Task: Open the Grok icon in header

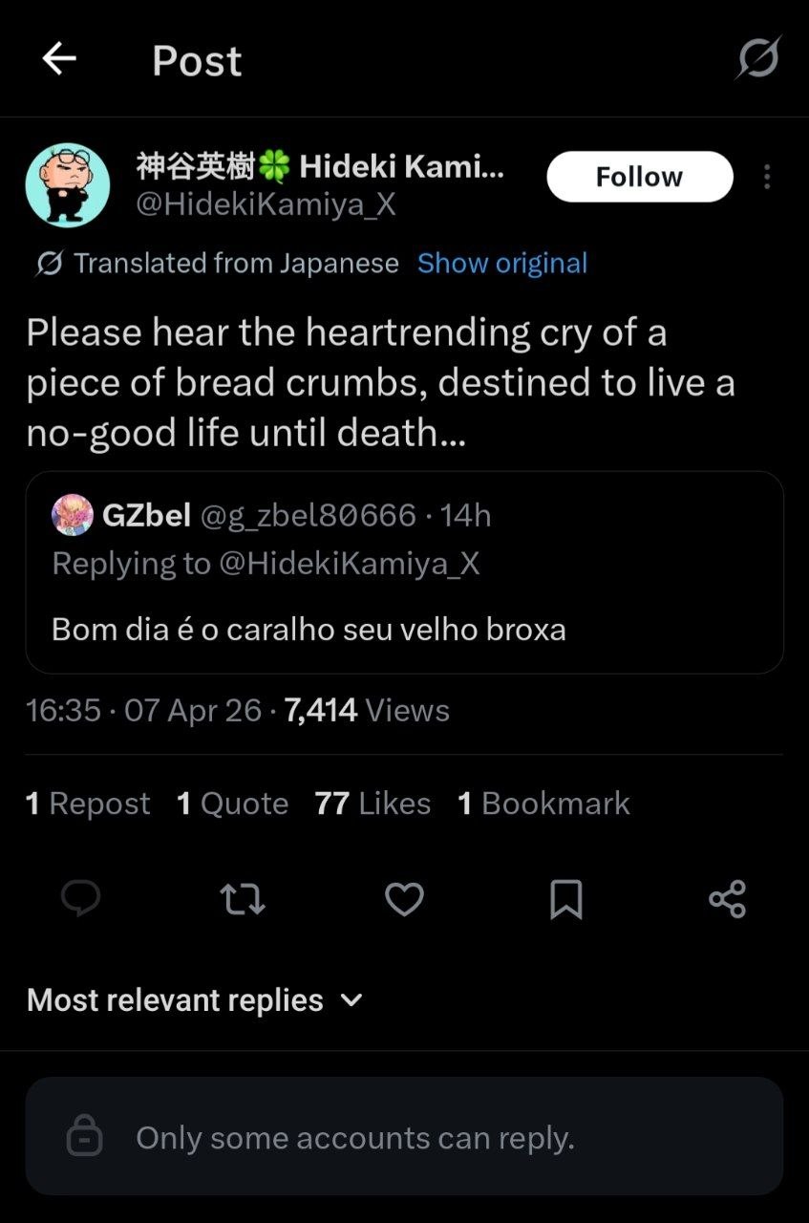Action: [758, 59]
